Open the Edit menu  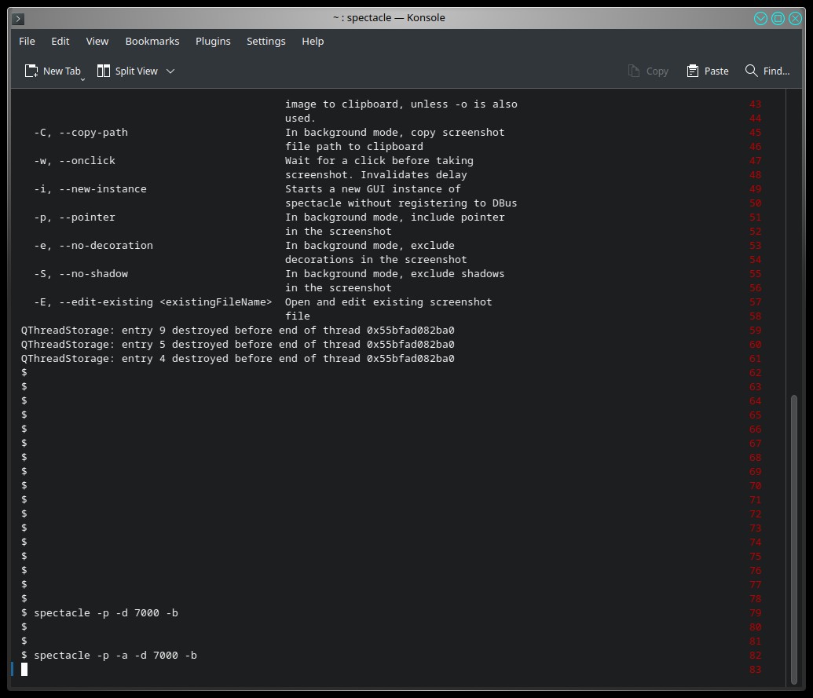60,42
